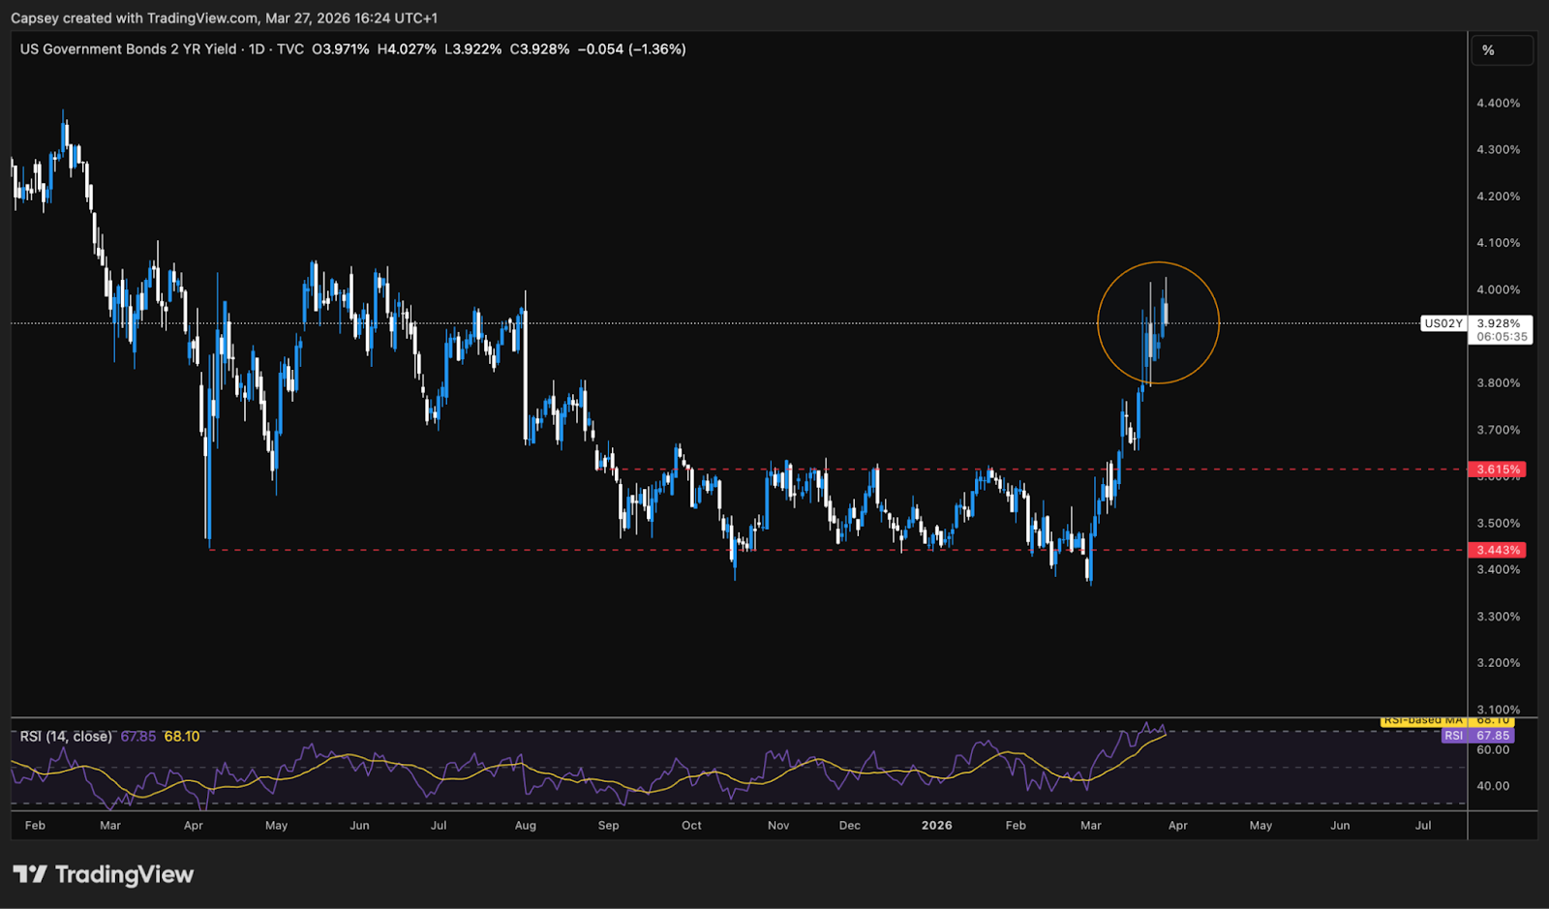Click the 2026 label on the time axis

[x=936, y=826]
